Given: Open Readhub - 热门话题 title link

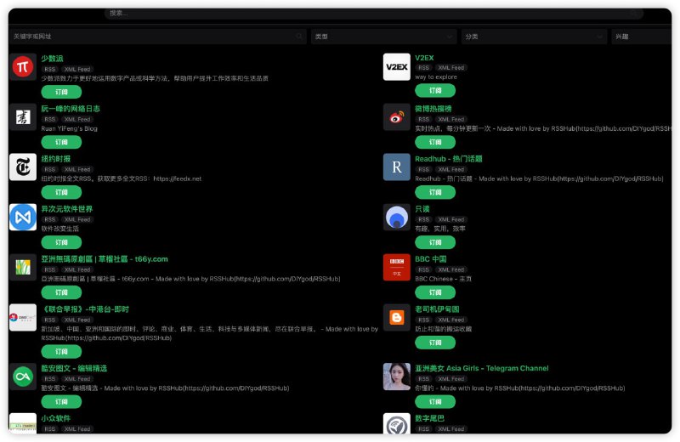Looking at the screenshot, I should tap(449, 159).
